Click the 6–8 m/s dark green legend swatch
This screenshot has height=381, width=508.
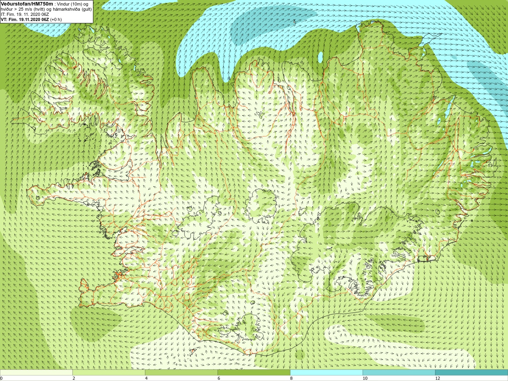(x=254, y=373)
